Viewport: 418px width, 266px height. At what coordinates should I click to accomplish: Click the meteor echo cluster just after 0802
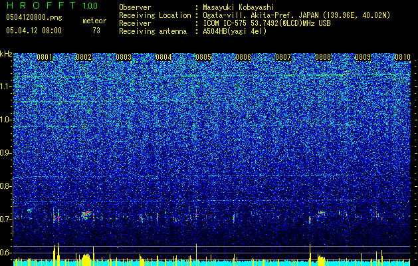86,215
